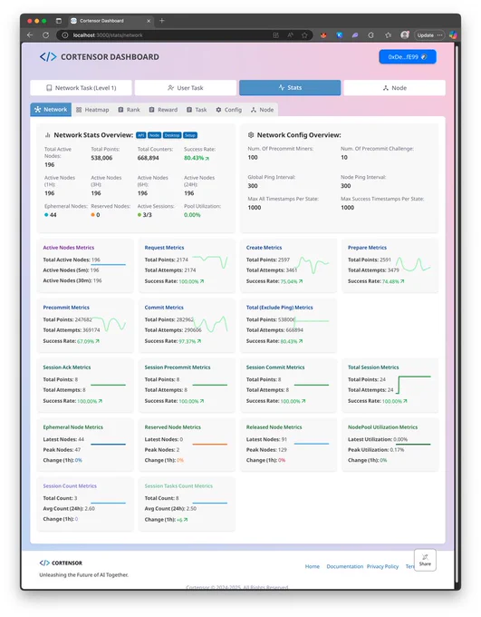Click the Total Session Metrics step chart
The width and height of the screenshot is (481, 617).
pos(413,385)
